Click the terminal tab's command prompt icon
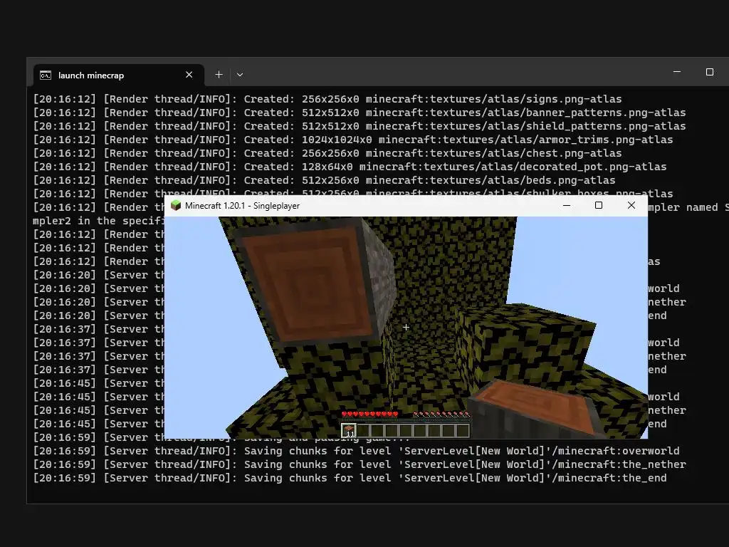The height and width of the screenshot is (547, 729). click(46, 75)
